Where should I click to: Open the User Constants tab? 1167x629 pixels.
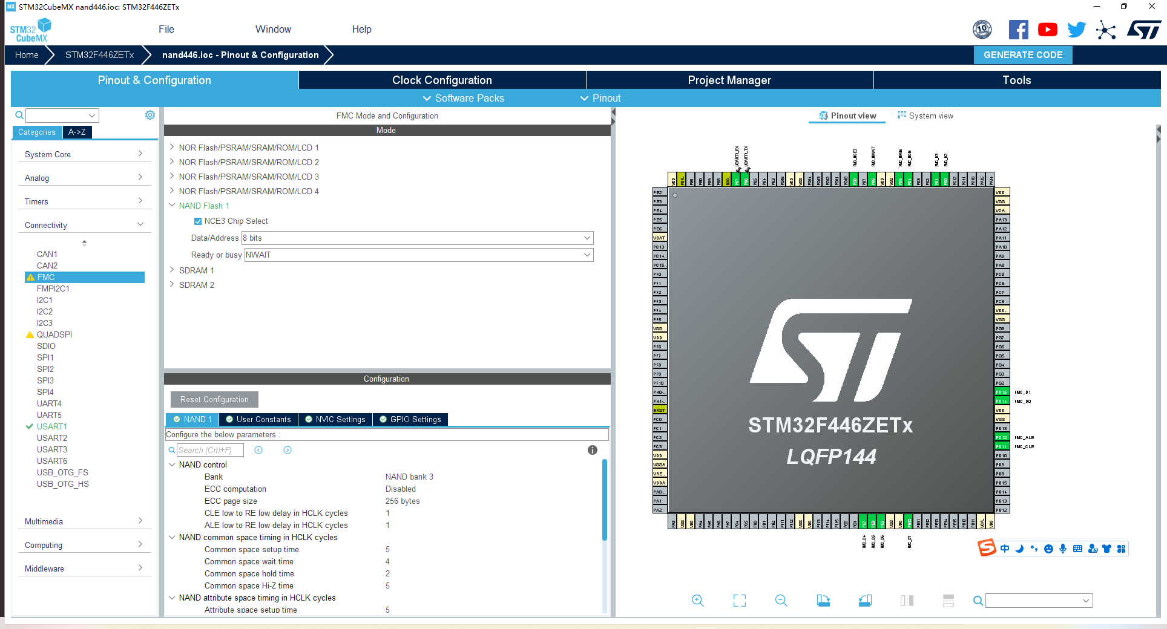pos(258,419)
